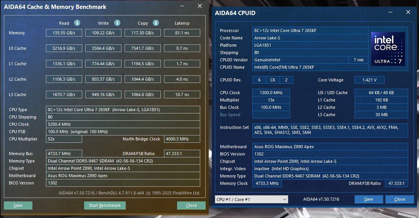Viewport: 419px width, 218px height.
Task: Click Memory Bus value 4733.7 MHz
Action: point(64,154)
